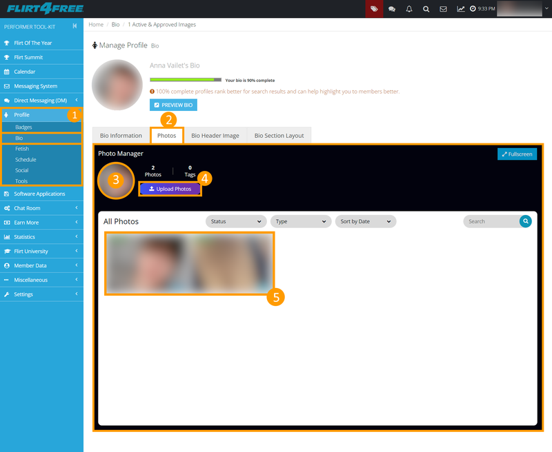Open the Sort by Date dropdown
Viewport: 552px width, 452px height.
point(366,221)
